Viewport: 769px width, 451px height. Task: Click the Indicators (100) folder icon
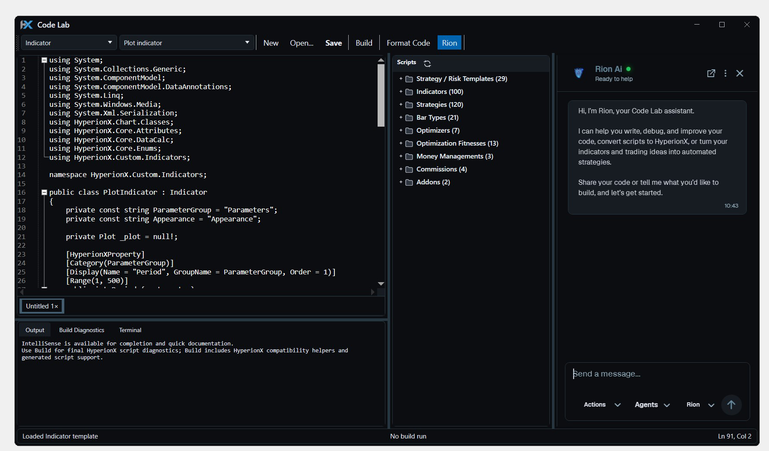pyautogui.click(x=409, y=92)
